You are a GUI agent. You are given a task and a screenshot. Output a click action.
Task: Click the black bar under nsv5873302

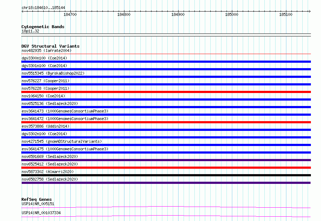[x=166, y=175]
